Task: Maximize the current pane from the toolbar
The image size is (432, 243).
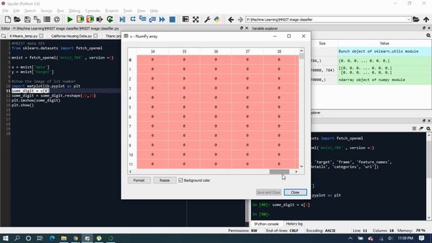Action: click(186, 20)
